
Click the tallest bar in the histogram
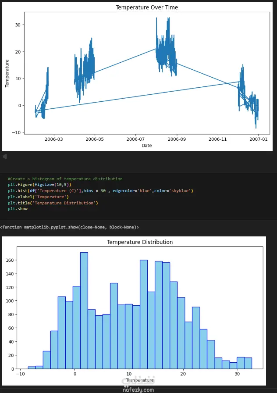(x=84, y=311)
